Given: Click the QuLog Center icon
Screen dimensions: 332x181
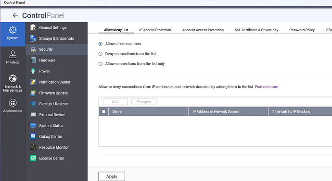Looking at the screenshot, I should coord(33,136).
